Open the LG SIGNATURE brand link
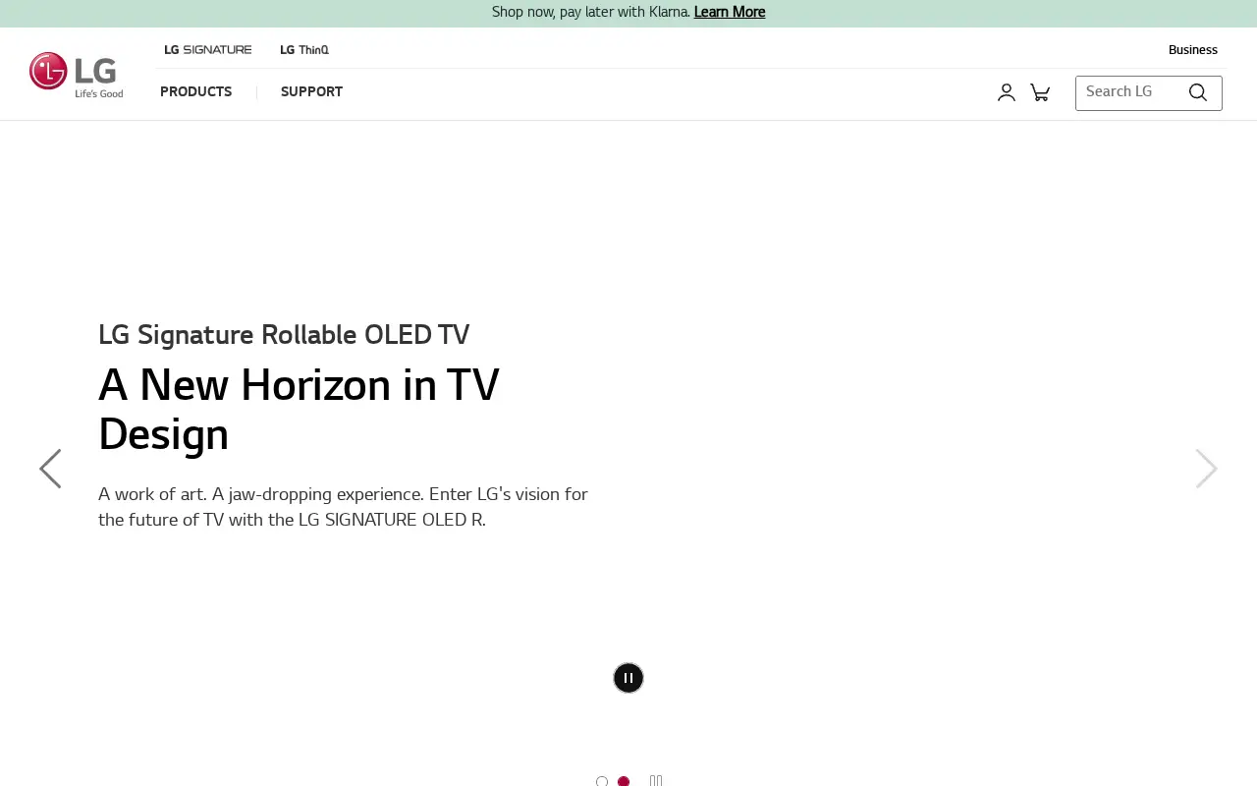 pos(208,49)
